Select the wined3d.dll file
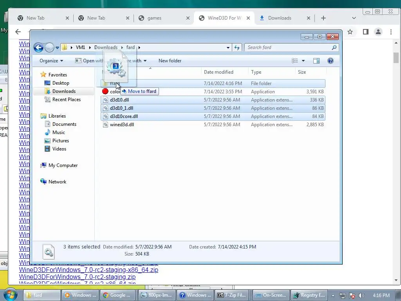 [213, 124]
